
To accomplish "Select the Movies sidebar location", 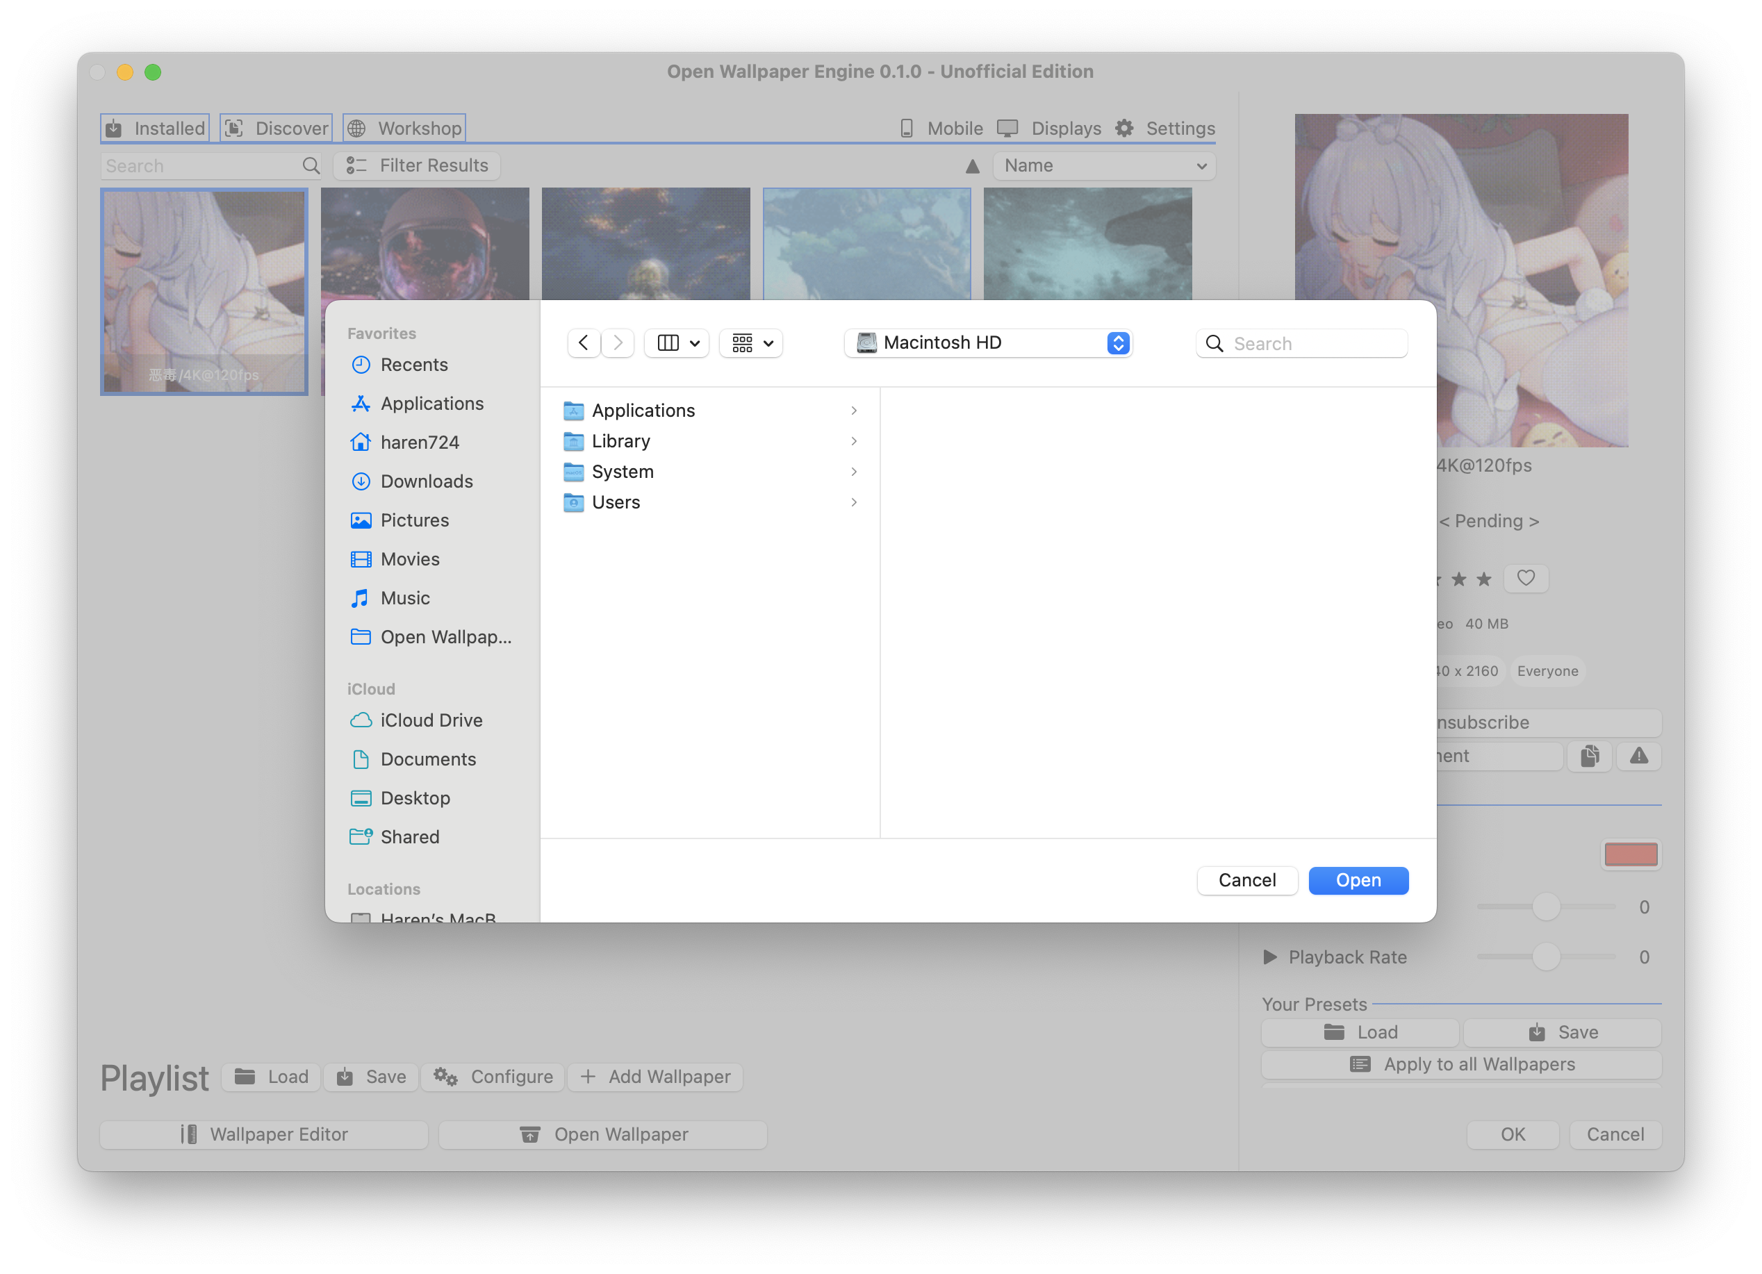I will point(409,559).
